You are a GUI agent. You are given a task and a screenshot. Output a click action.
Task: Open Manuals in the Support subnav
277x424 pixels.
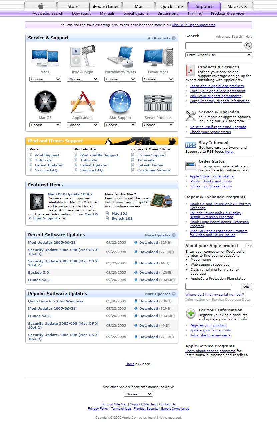click(107, 13)
